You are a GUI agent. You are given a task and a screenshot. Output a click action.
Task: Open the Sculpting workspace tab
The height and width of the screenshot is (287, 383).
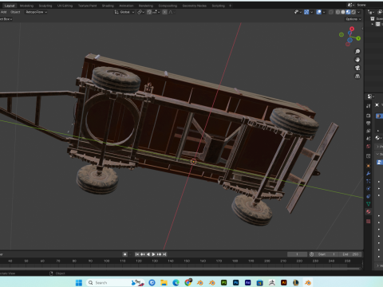[45, 6]
